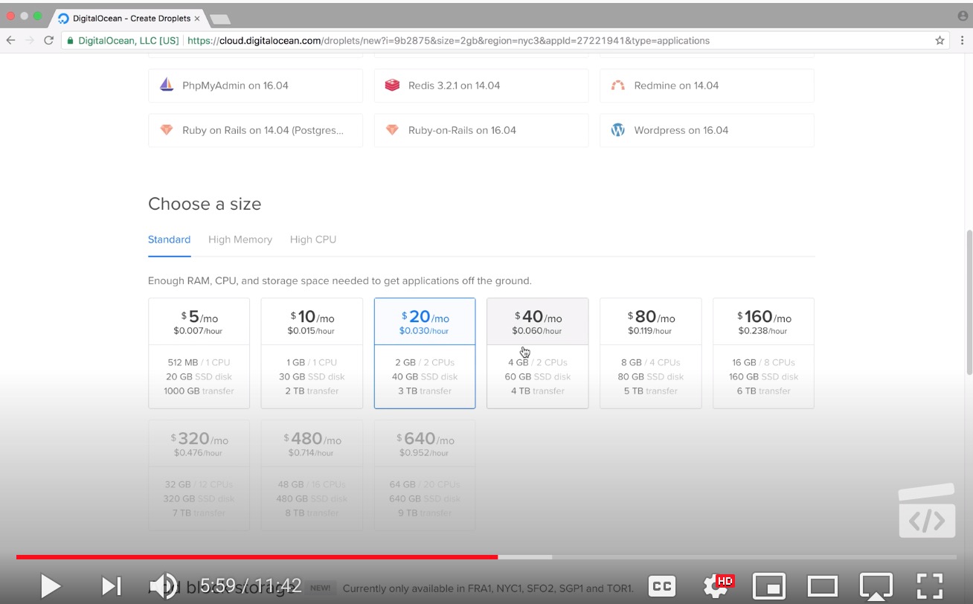Viewport: 973px width, 604px height.
Task: Click the Redis red cube icon
Action: 392,86
